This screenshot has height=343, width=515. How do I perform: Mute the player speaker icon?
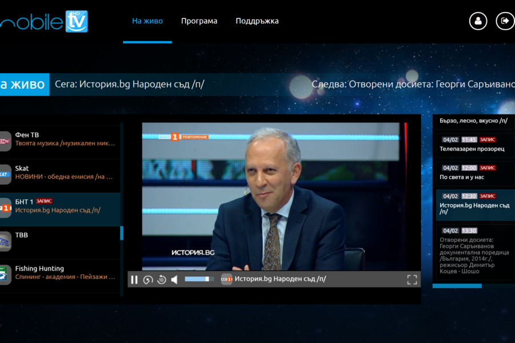coord(175,280)
